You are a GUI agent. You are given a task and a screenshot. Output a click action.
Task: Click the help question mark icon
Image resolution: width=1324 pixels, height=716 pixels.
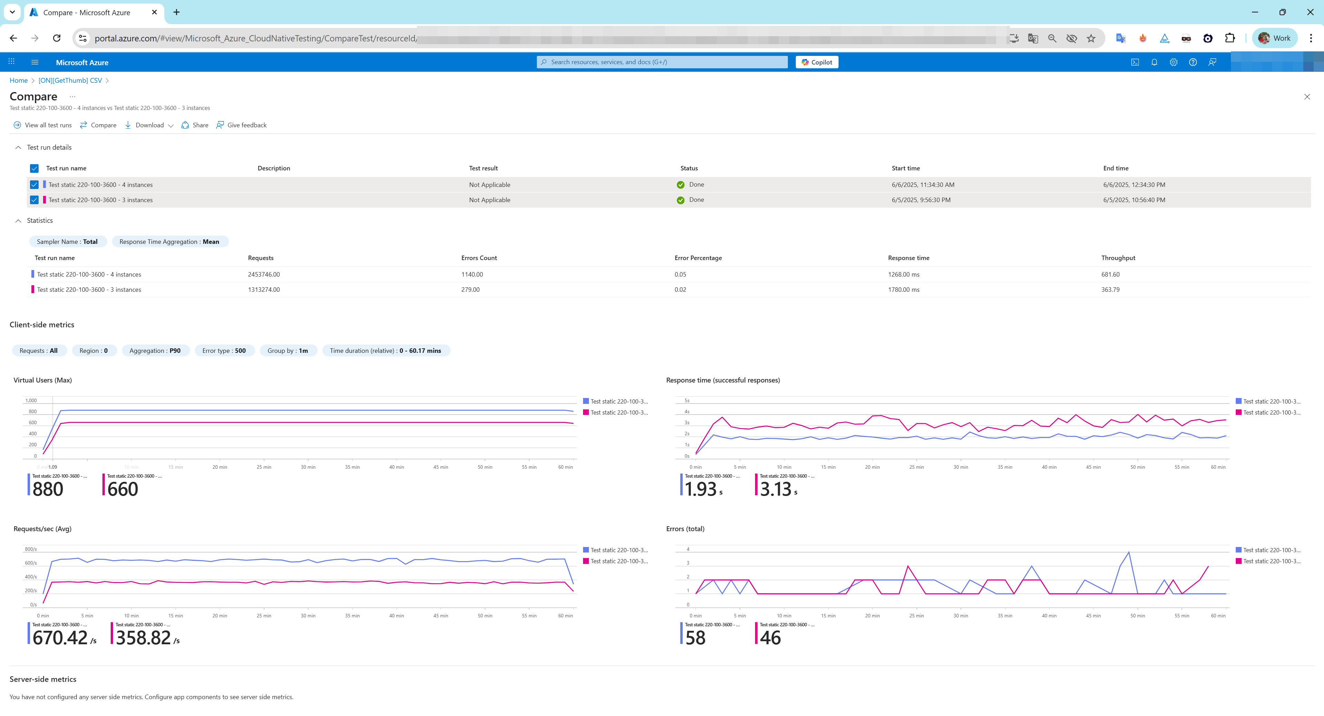pos(1193,62)
